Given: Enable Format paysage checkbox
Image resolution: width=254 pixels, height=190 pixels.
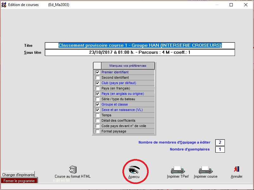Looking at the screenshot, I should point(97,131).
